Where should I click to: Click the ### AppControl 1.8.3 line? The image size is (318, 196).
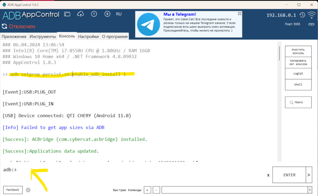[x=29, y=63]
